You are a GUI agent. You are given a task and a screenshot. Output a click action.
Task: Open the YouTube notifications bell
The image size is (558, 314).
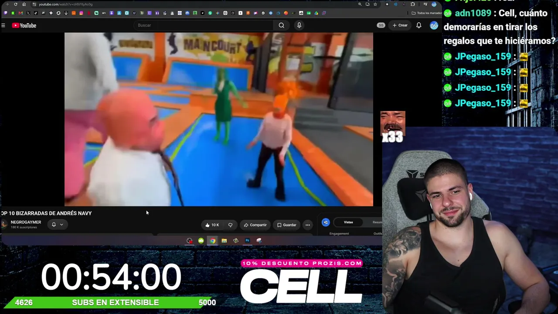tap(418, 25)
